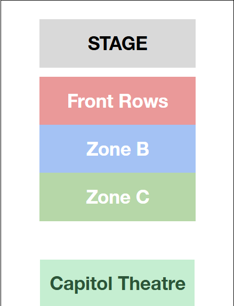The width and height of the screenshot is (234, 306).
Task: Choose the rearmost seating zone
Action: 117,197
